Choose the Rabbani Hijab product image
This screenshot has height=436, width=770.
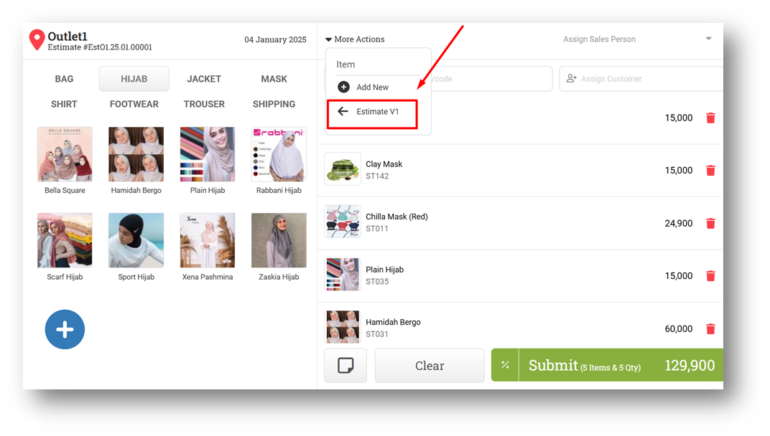coord(279,154)
